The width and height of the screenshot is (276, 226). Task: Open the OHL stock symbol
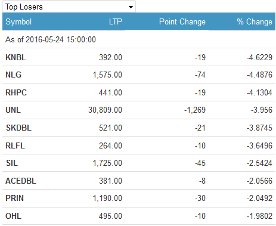tap(13, 216)
